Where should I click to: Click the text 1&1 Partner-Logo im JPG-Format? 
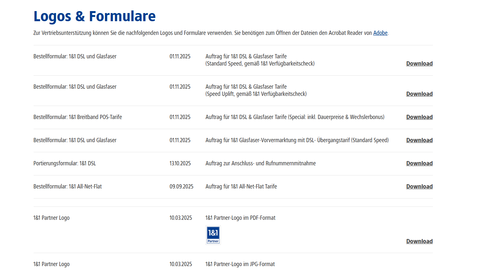coord(240,264)
